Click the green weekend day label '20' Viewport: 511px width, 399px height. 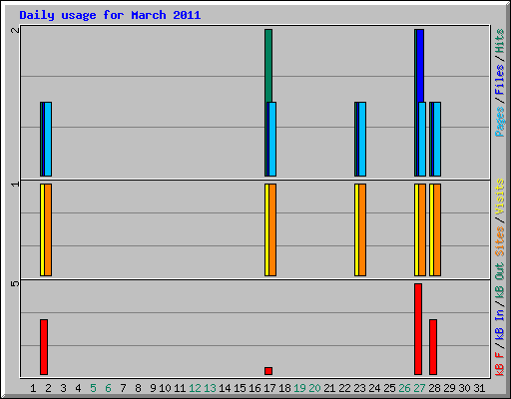(314, 388)
